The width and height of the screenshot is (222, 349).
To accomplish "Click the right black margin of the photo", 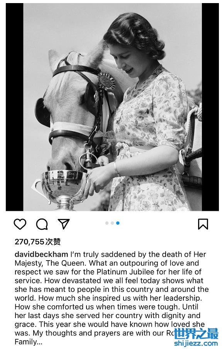I will click(210, 107).
